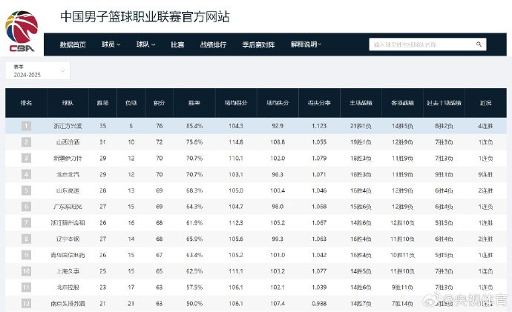Open 季后赛对阵 in the navigation bar

[x=258, y=44]
